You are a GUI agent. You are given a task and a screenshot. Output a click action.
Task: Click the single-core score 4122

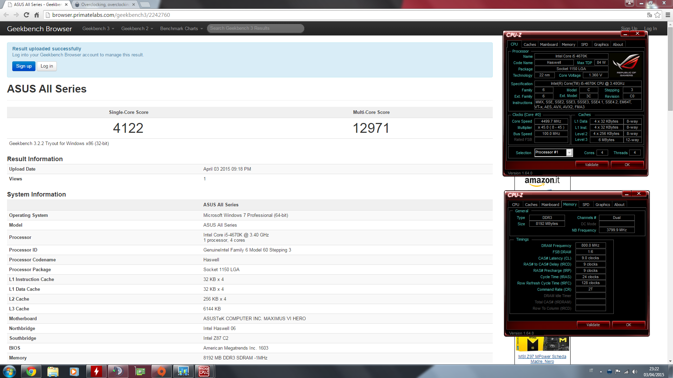(x=128, y=128)
